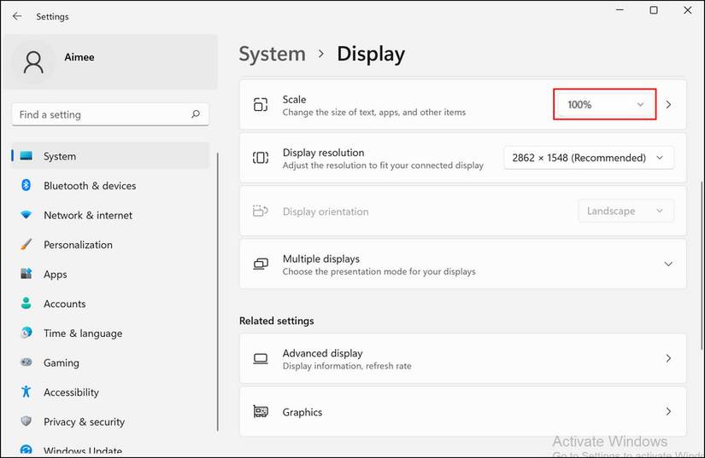Screen dimensions: 705x458
Task: Open Network & internet settings
Action: click(x=110, y=215)
